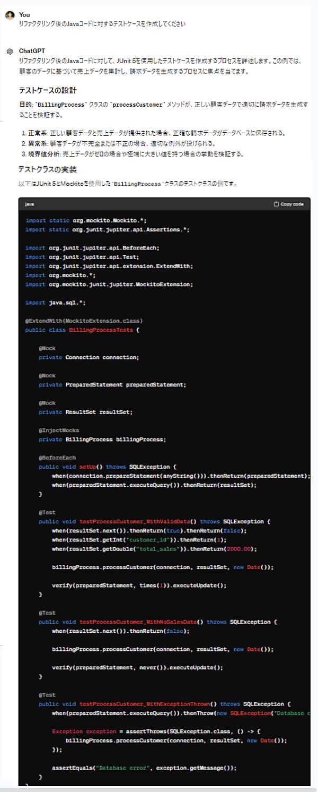Click 'private PreparedStatement preparedStatement;' line

pos(112,384)
